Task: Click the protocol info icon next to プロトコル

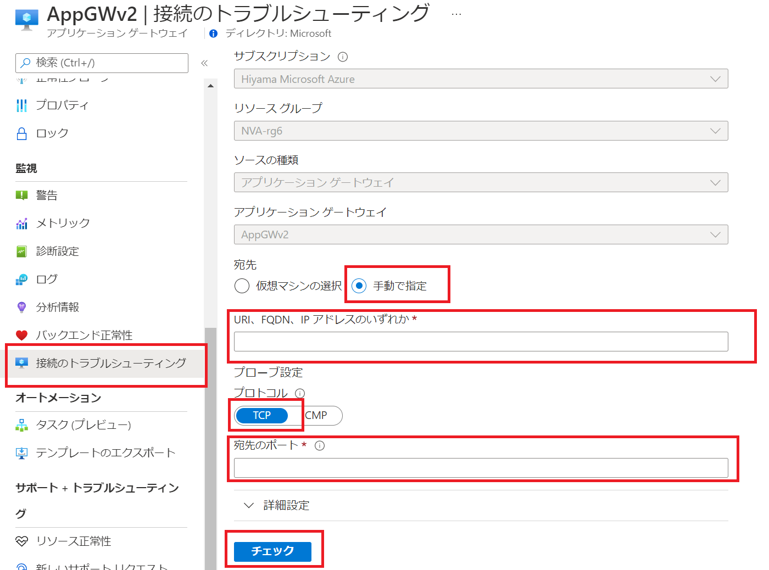Action: click(300, 393)
